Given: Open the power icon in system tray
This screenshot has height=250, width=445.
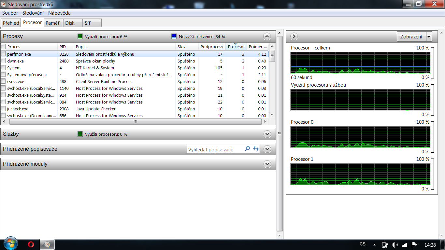Looking at the screenshot, I should (385, 244).
